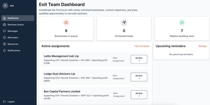Click the Lattis Management (uk) Llp title
Image resolution: width=210 pixels, height=105 pixels.
[x=61, y=56]
